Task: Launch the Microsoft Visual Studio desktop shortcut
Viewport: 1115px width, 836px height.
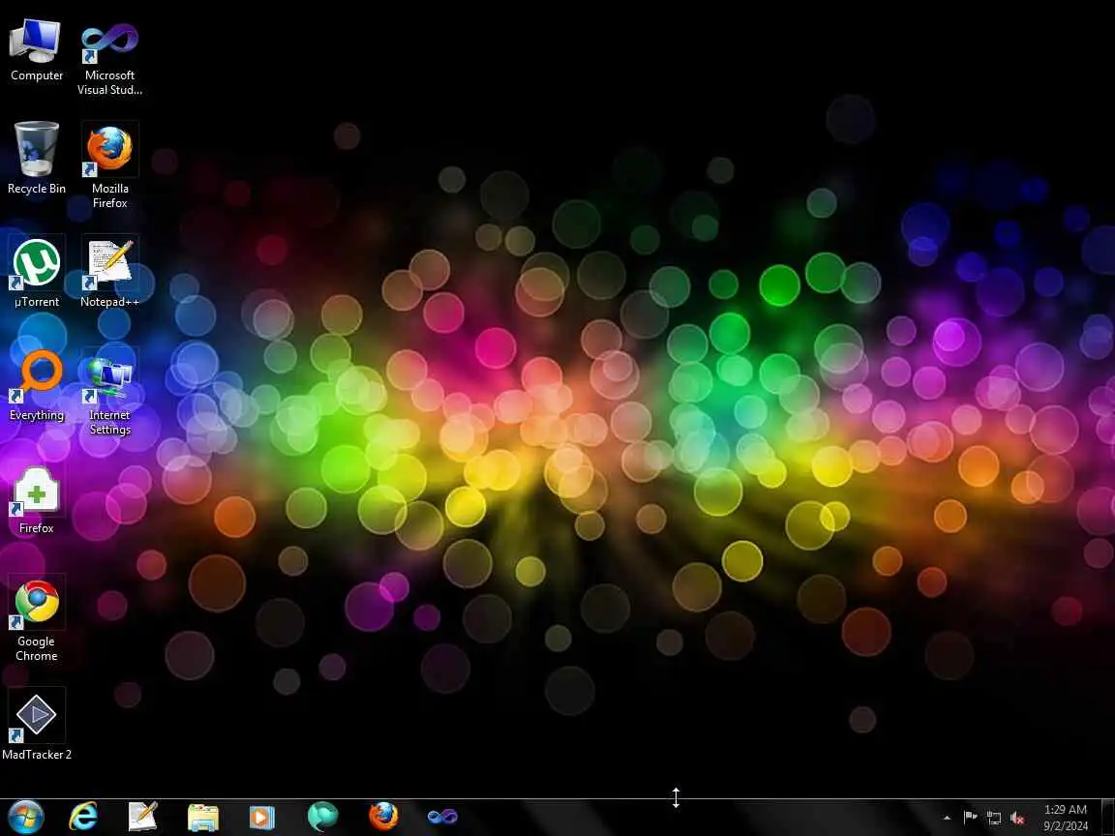Action: tap(109, 57)
